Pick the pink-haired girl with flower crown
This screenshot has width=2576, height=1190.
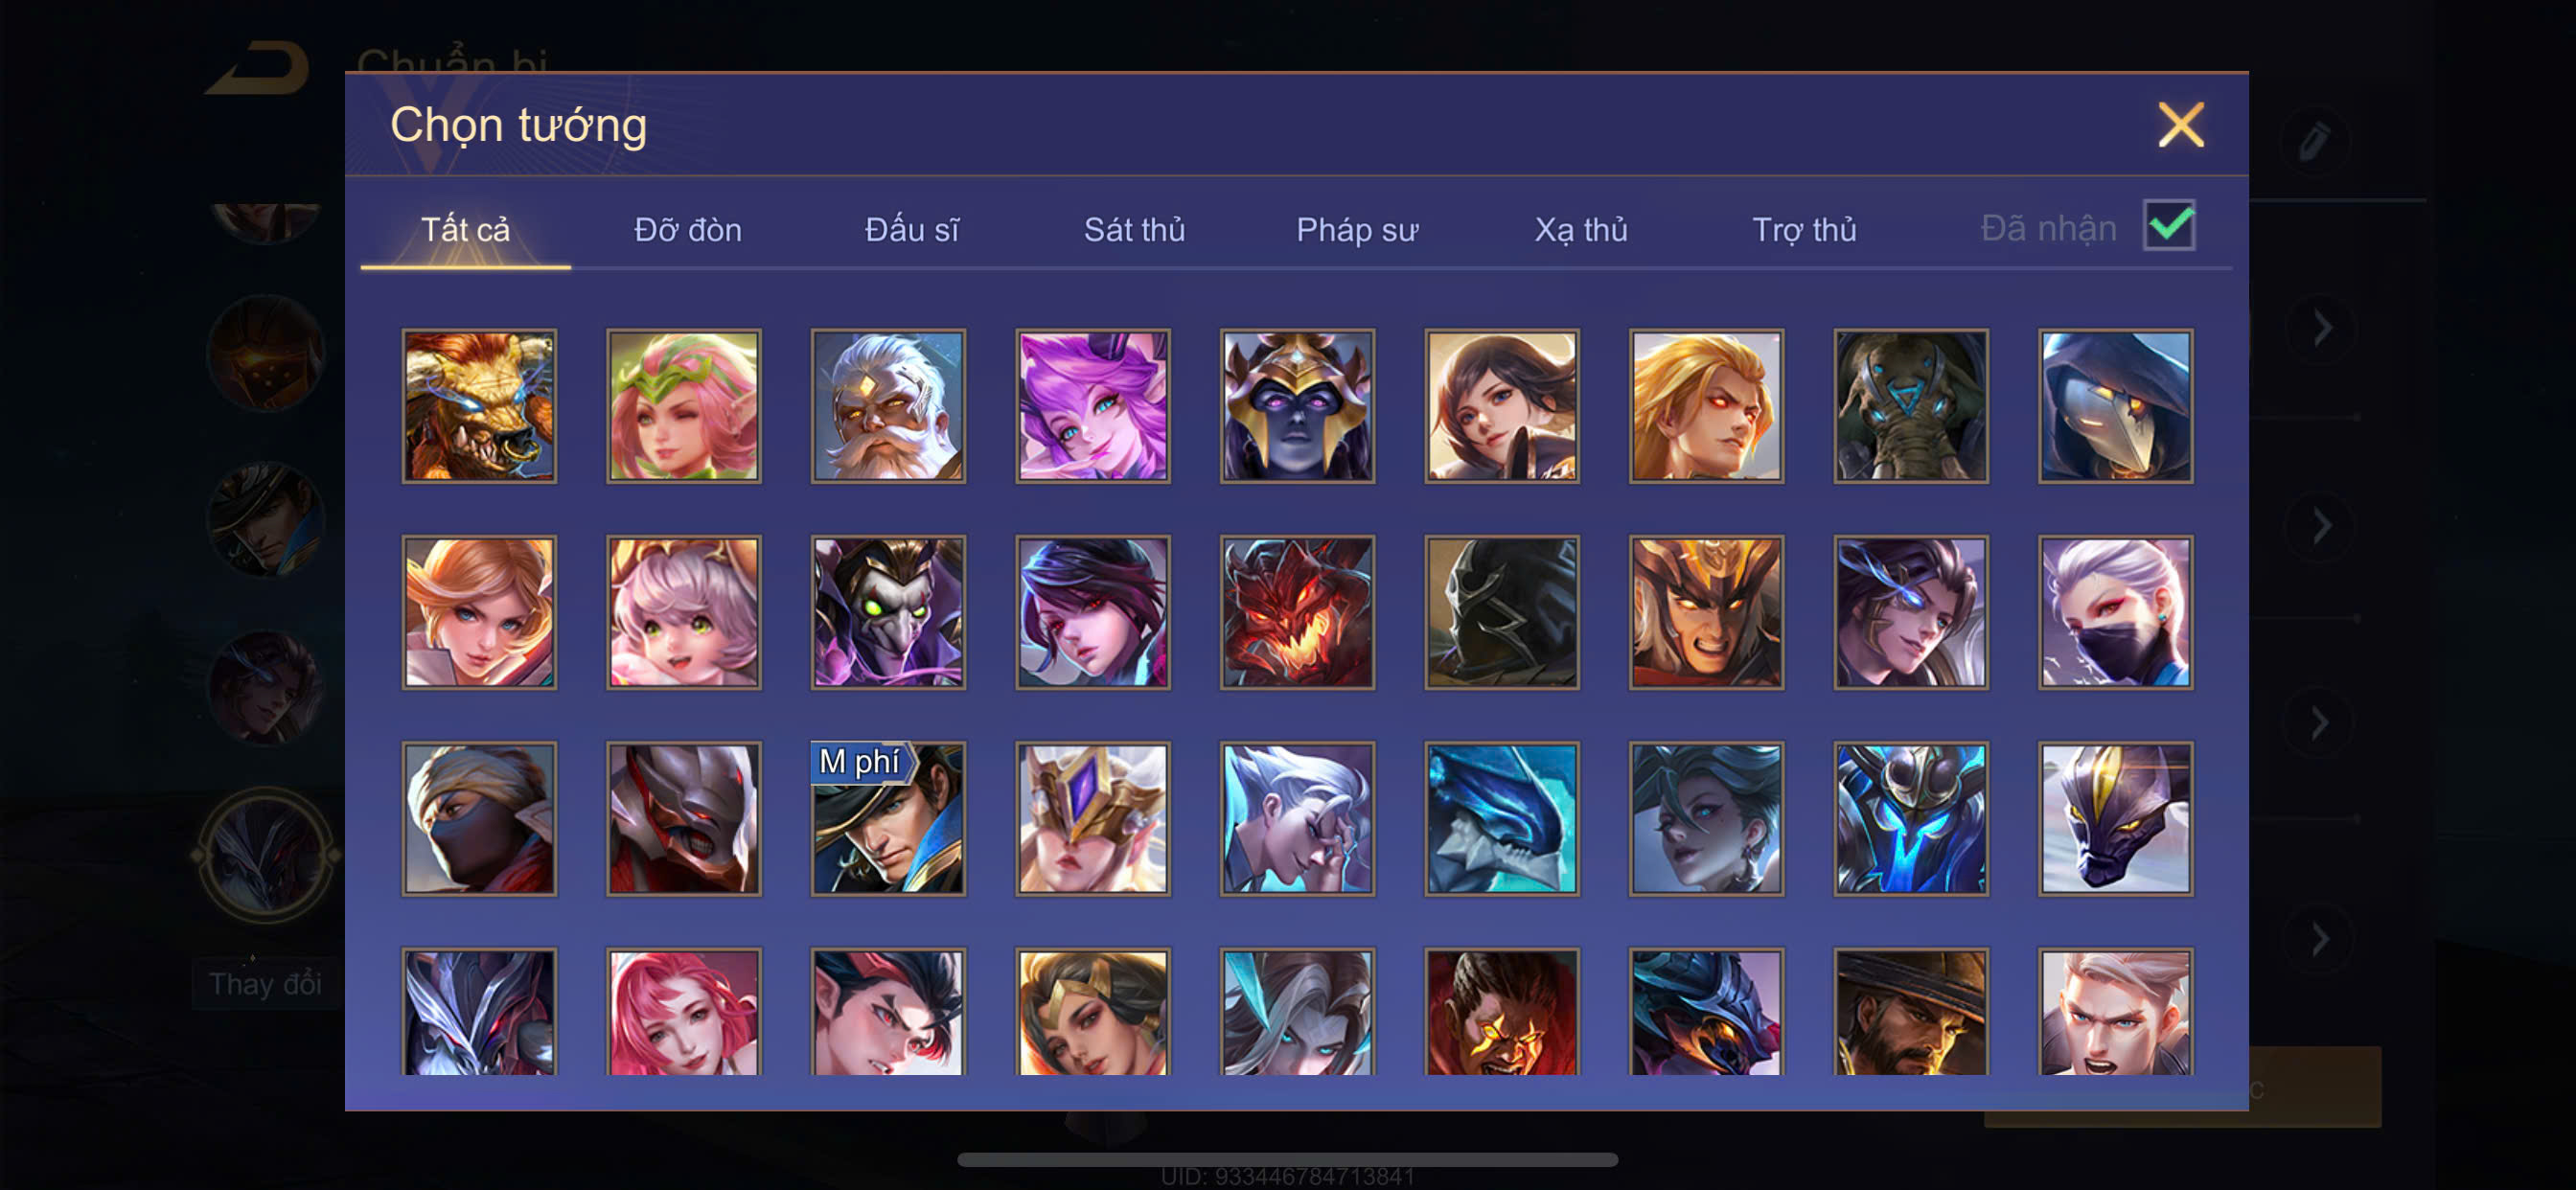click(684, 406)
